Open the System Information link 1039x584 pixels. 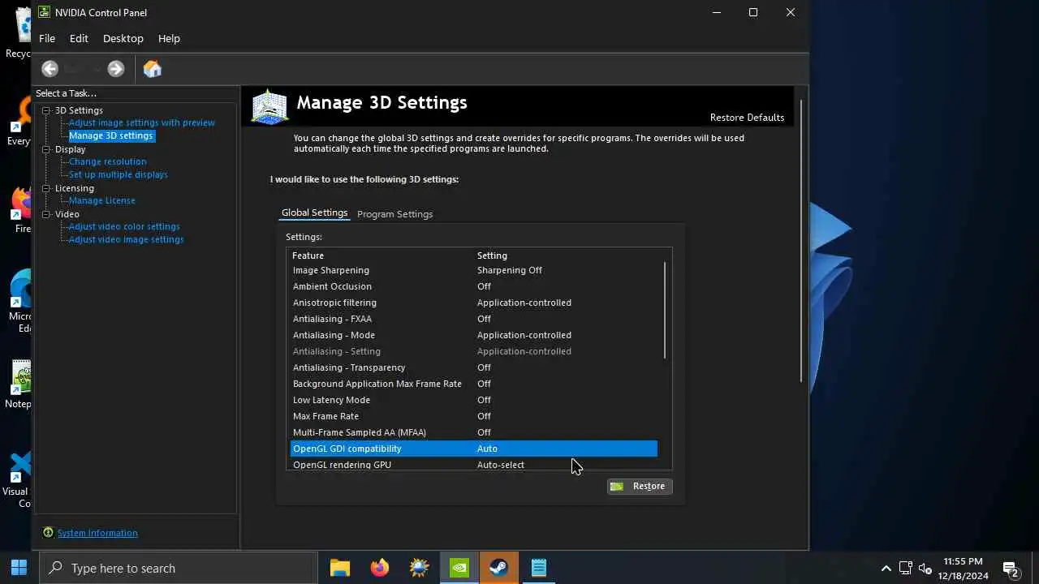(97, 533)
